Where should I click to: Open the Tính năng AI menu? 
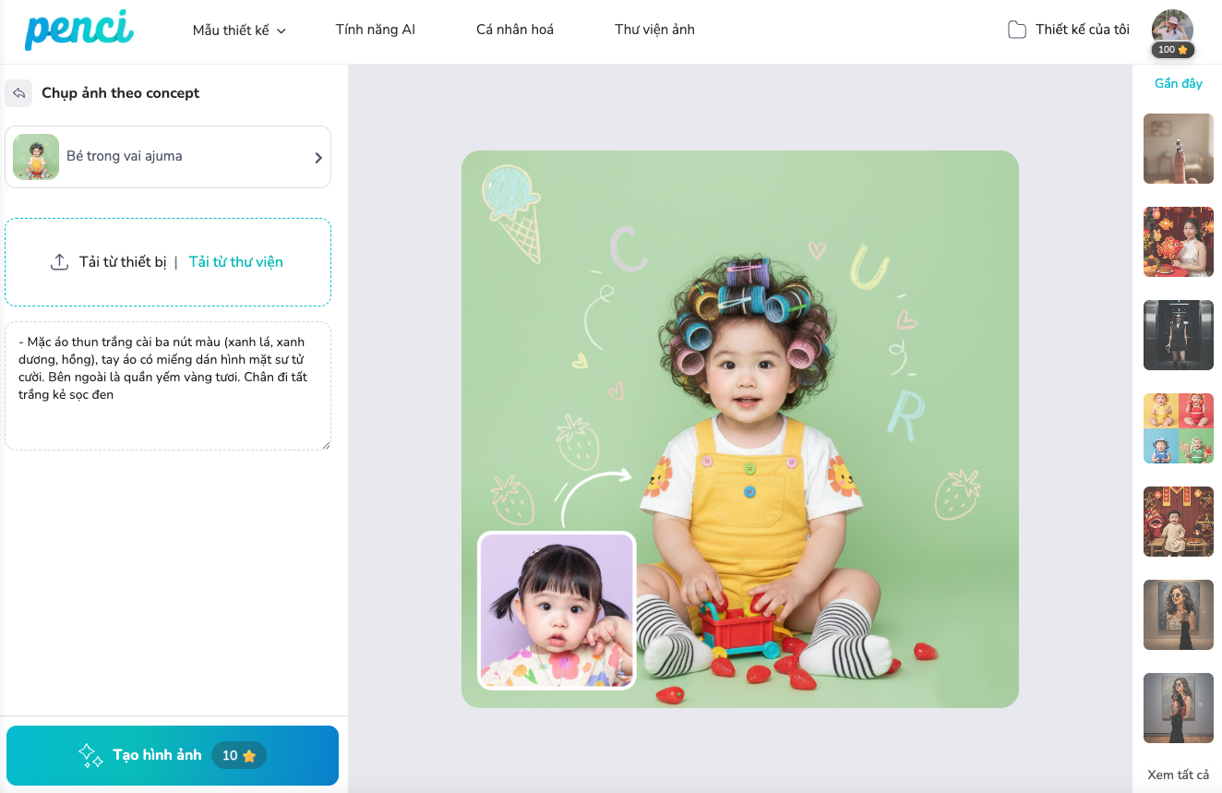[x=376, y=30]
